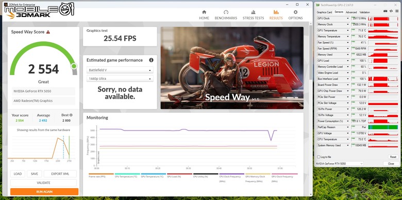Screen dimensions: 402x200
Task: Click the GPU-Z title bar app icon
Action: click(318, 5)
